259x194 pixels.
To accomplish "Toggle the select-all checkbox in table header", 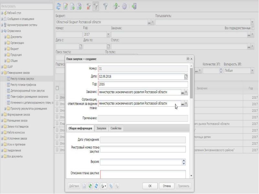I will [57, 88].
